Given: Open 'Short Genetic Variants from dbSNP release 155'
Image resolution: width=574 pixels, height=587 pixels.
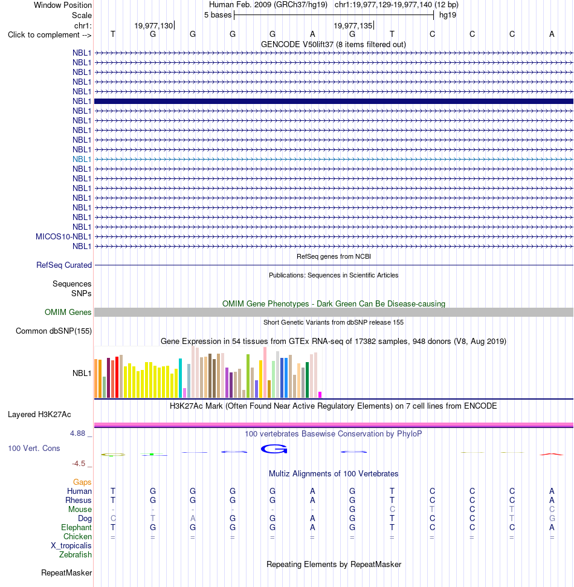Looking at the screenshot, I should (x=334, y=322).
